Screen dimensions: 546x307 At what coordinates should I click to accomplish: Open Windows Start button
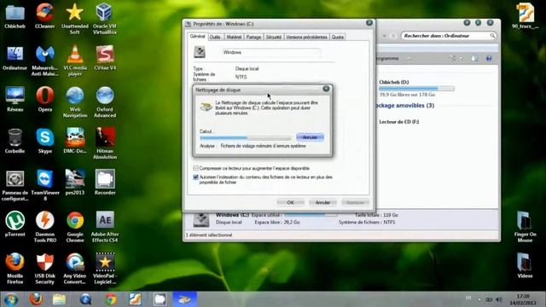click(x=11, y=299)
